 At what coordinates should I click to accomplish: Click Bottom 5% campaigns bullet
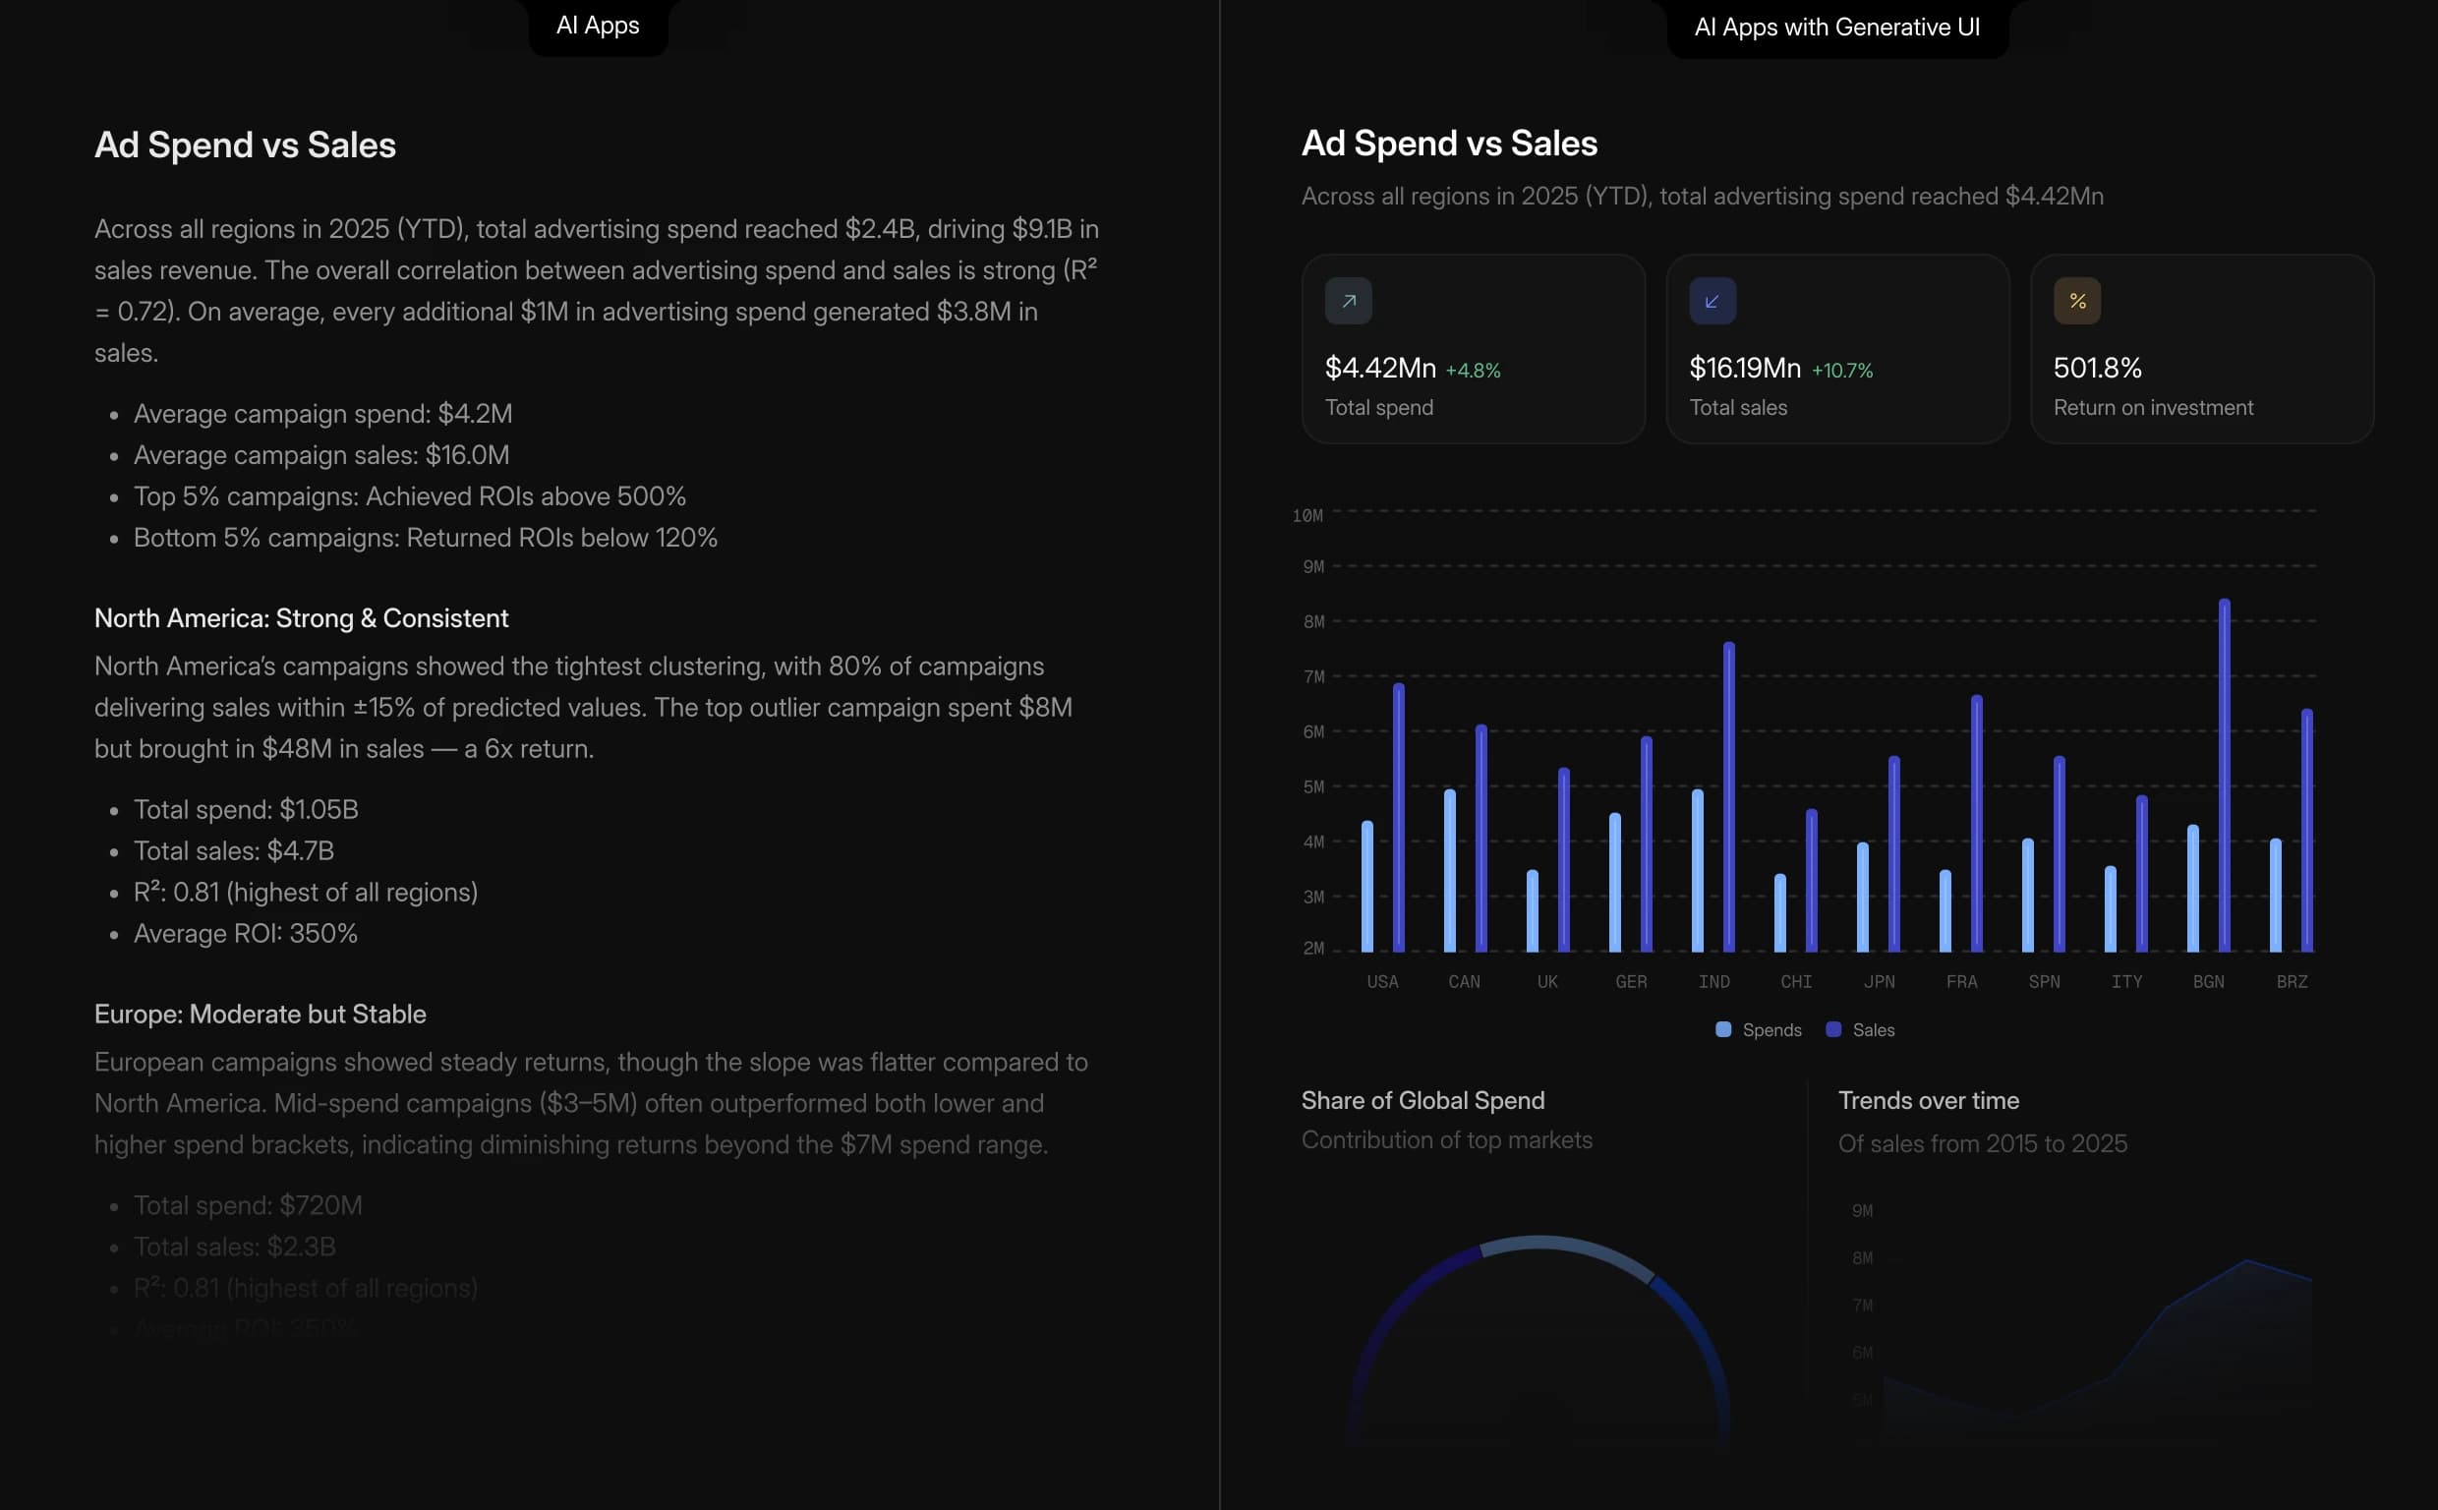426,539
